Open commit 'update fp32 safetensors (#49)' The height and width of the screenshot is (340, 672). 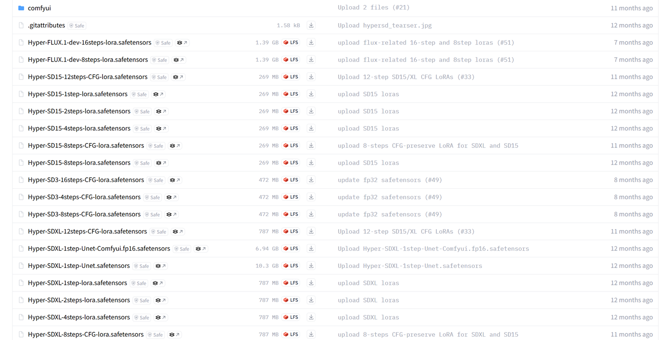click(390, 180)
